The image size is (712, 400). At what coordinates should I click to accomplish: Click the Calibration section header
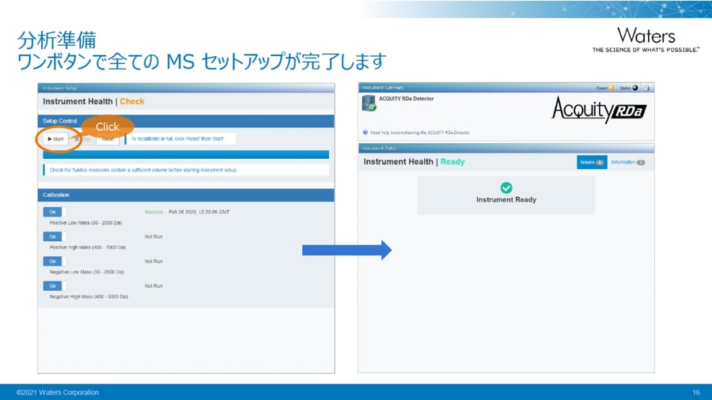[x=186, y=195]
